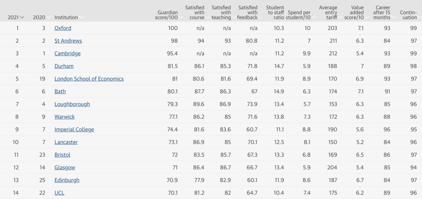
Task: Sort by Guardian score/100 chevron
Action: [181, 17]
